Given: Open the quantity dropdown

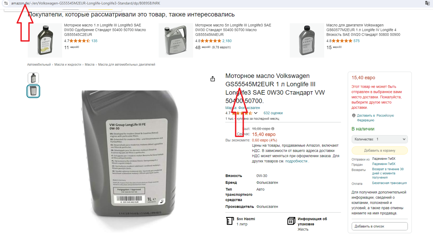Looking at the screenshot, I should (x=379, y=139).
